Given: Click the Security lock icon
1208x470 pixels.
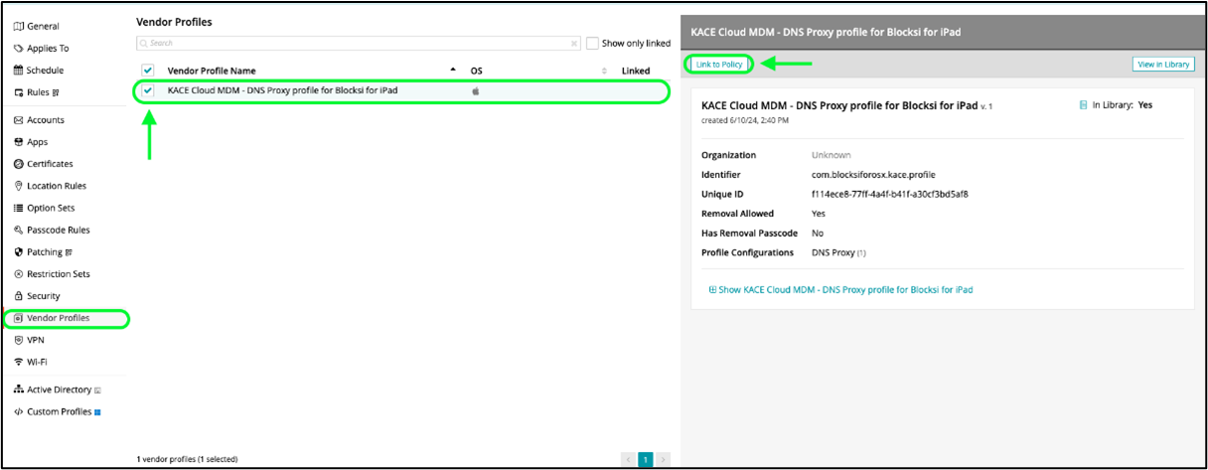Looking at the screenshot, I should click(x=19, y=296).
